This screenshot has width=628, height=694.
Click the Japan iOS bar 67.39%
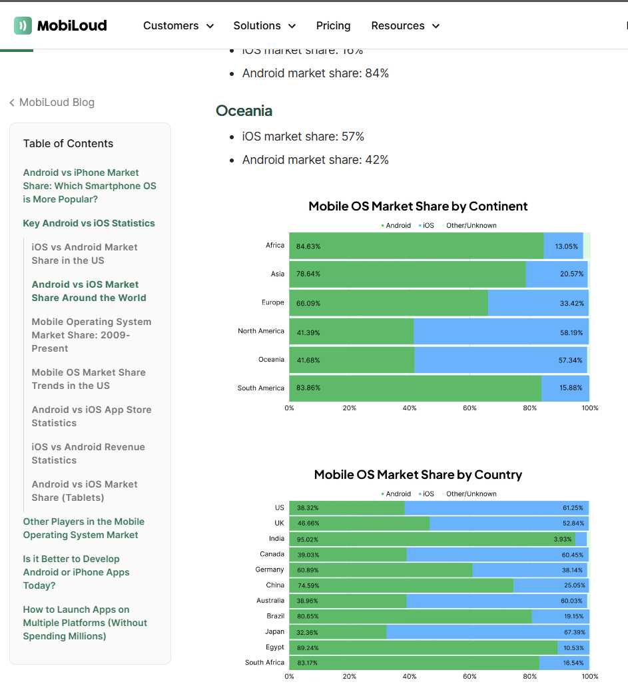click(487, 632)
